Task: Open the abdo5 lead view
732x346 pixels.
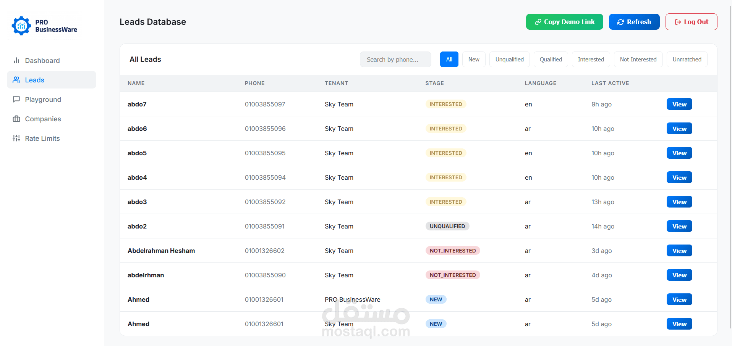Action: click(679, 153)
